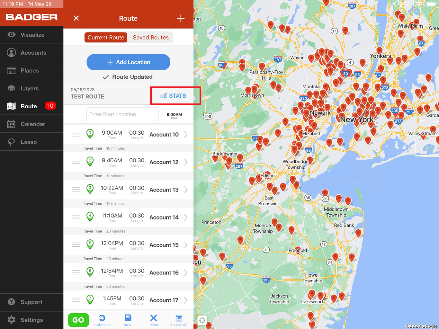Click the 23 minutes travel time
Screen dimensions: 439x329
116,231
